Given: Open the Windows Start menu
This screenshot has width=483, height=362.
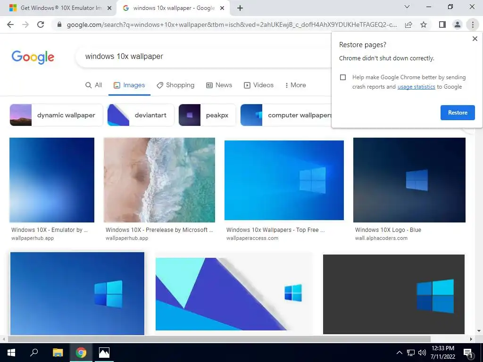Looking at the screenshot, I should [x=11, y=353].
